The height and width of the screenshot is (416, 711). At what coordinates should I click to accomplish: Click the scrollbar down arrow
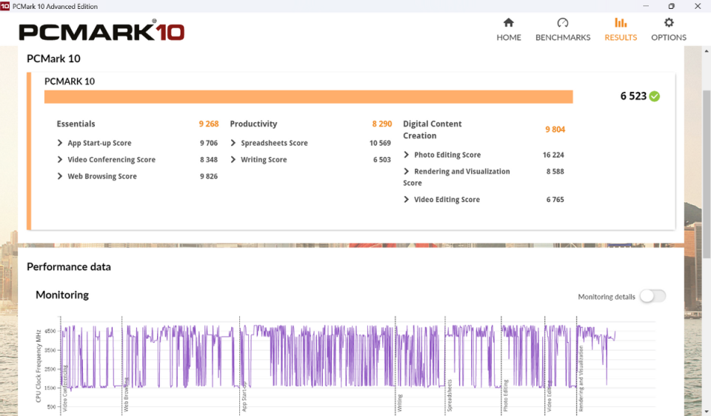[707, 412]
